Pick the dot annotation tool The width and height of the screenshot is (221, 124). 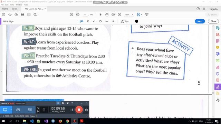click(x=113, y=21)
